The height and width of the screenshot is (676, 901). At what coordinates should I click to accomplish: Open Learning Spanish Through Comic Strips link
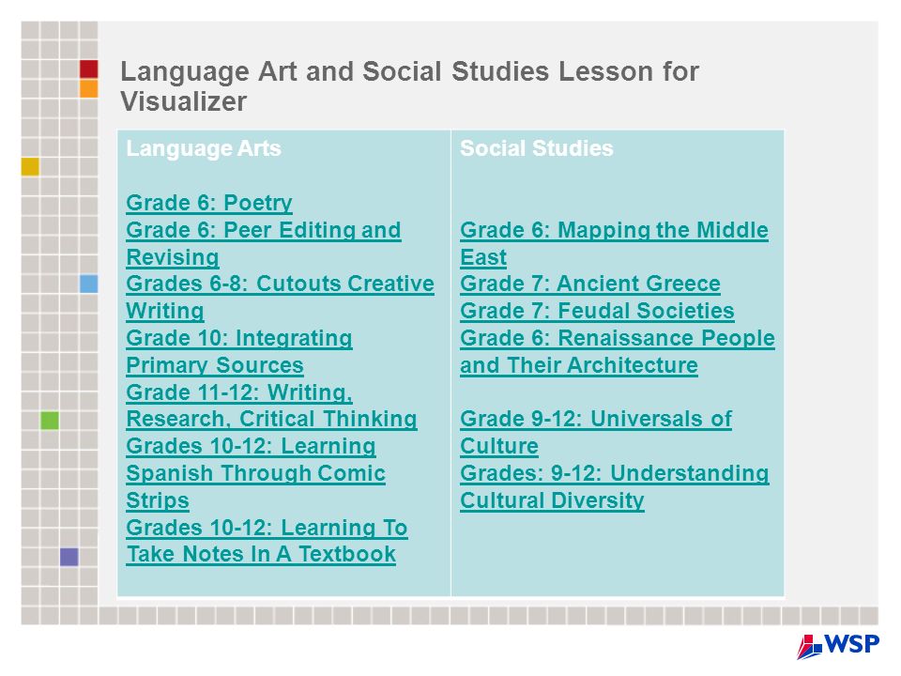point(255,472)
